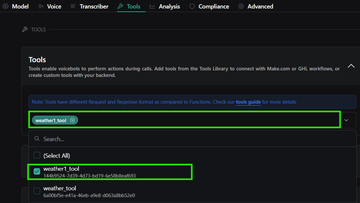
Task: Click the (Select All) label
Action: coord(57,155)
